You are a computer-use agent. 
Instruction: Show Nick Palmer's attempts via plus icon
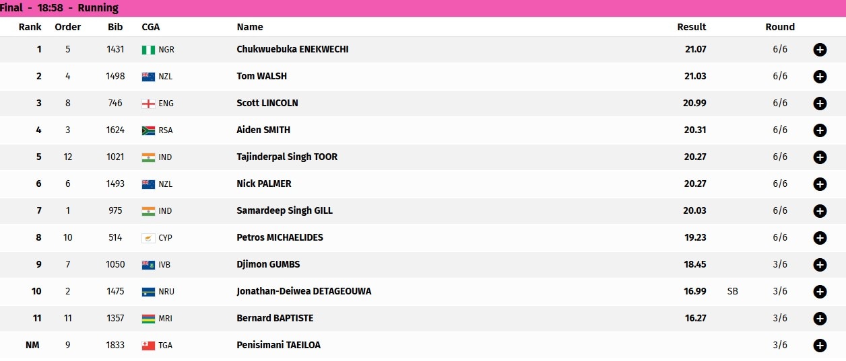(820, 184)
